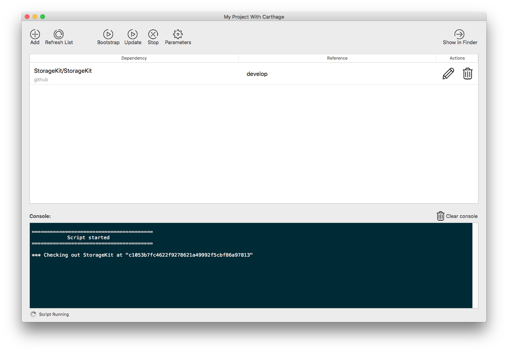The image size is (508, 353).
Task: Click the Add dependency icon
Action: click(x=35, y=34)
